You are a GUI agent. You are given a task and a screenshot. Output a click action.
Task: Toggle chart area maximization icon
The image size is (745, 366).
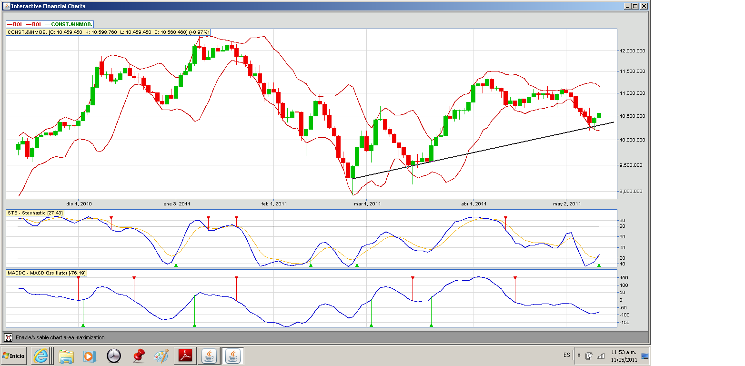click(x=8, y=337)
